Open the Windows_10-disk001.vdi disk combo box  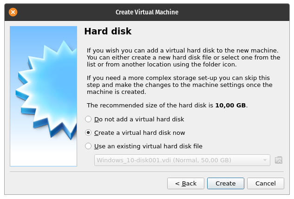176,160
